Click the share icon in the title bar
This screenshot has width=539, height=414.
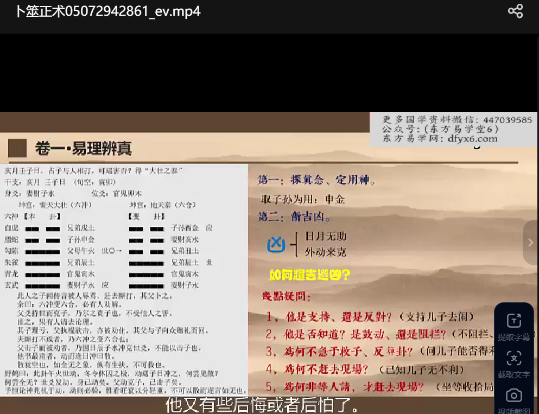(515, 11)
